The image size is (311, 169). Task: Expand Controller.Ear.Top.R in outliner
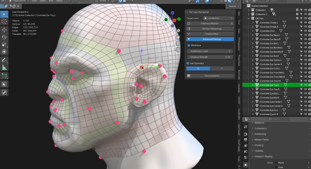(x=252, y=89)
